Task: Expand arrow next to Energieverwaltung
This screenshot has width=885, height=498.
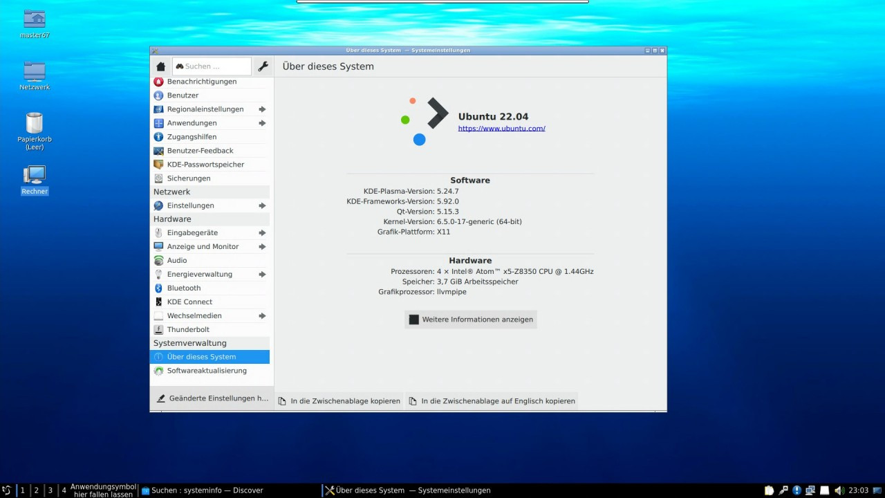Action: pyautogui.click(x=262, y=275)
